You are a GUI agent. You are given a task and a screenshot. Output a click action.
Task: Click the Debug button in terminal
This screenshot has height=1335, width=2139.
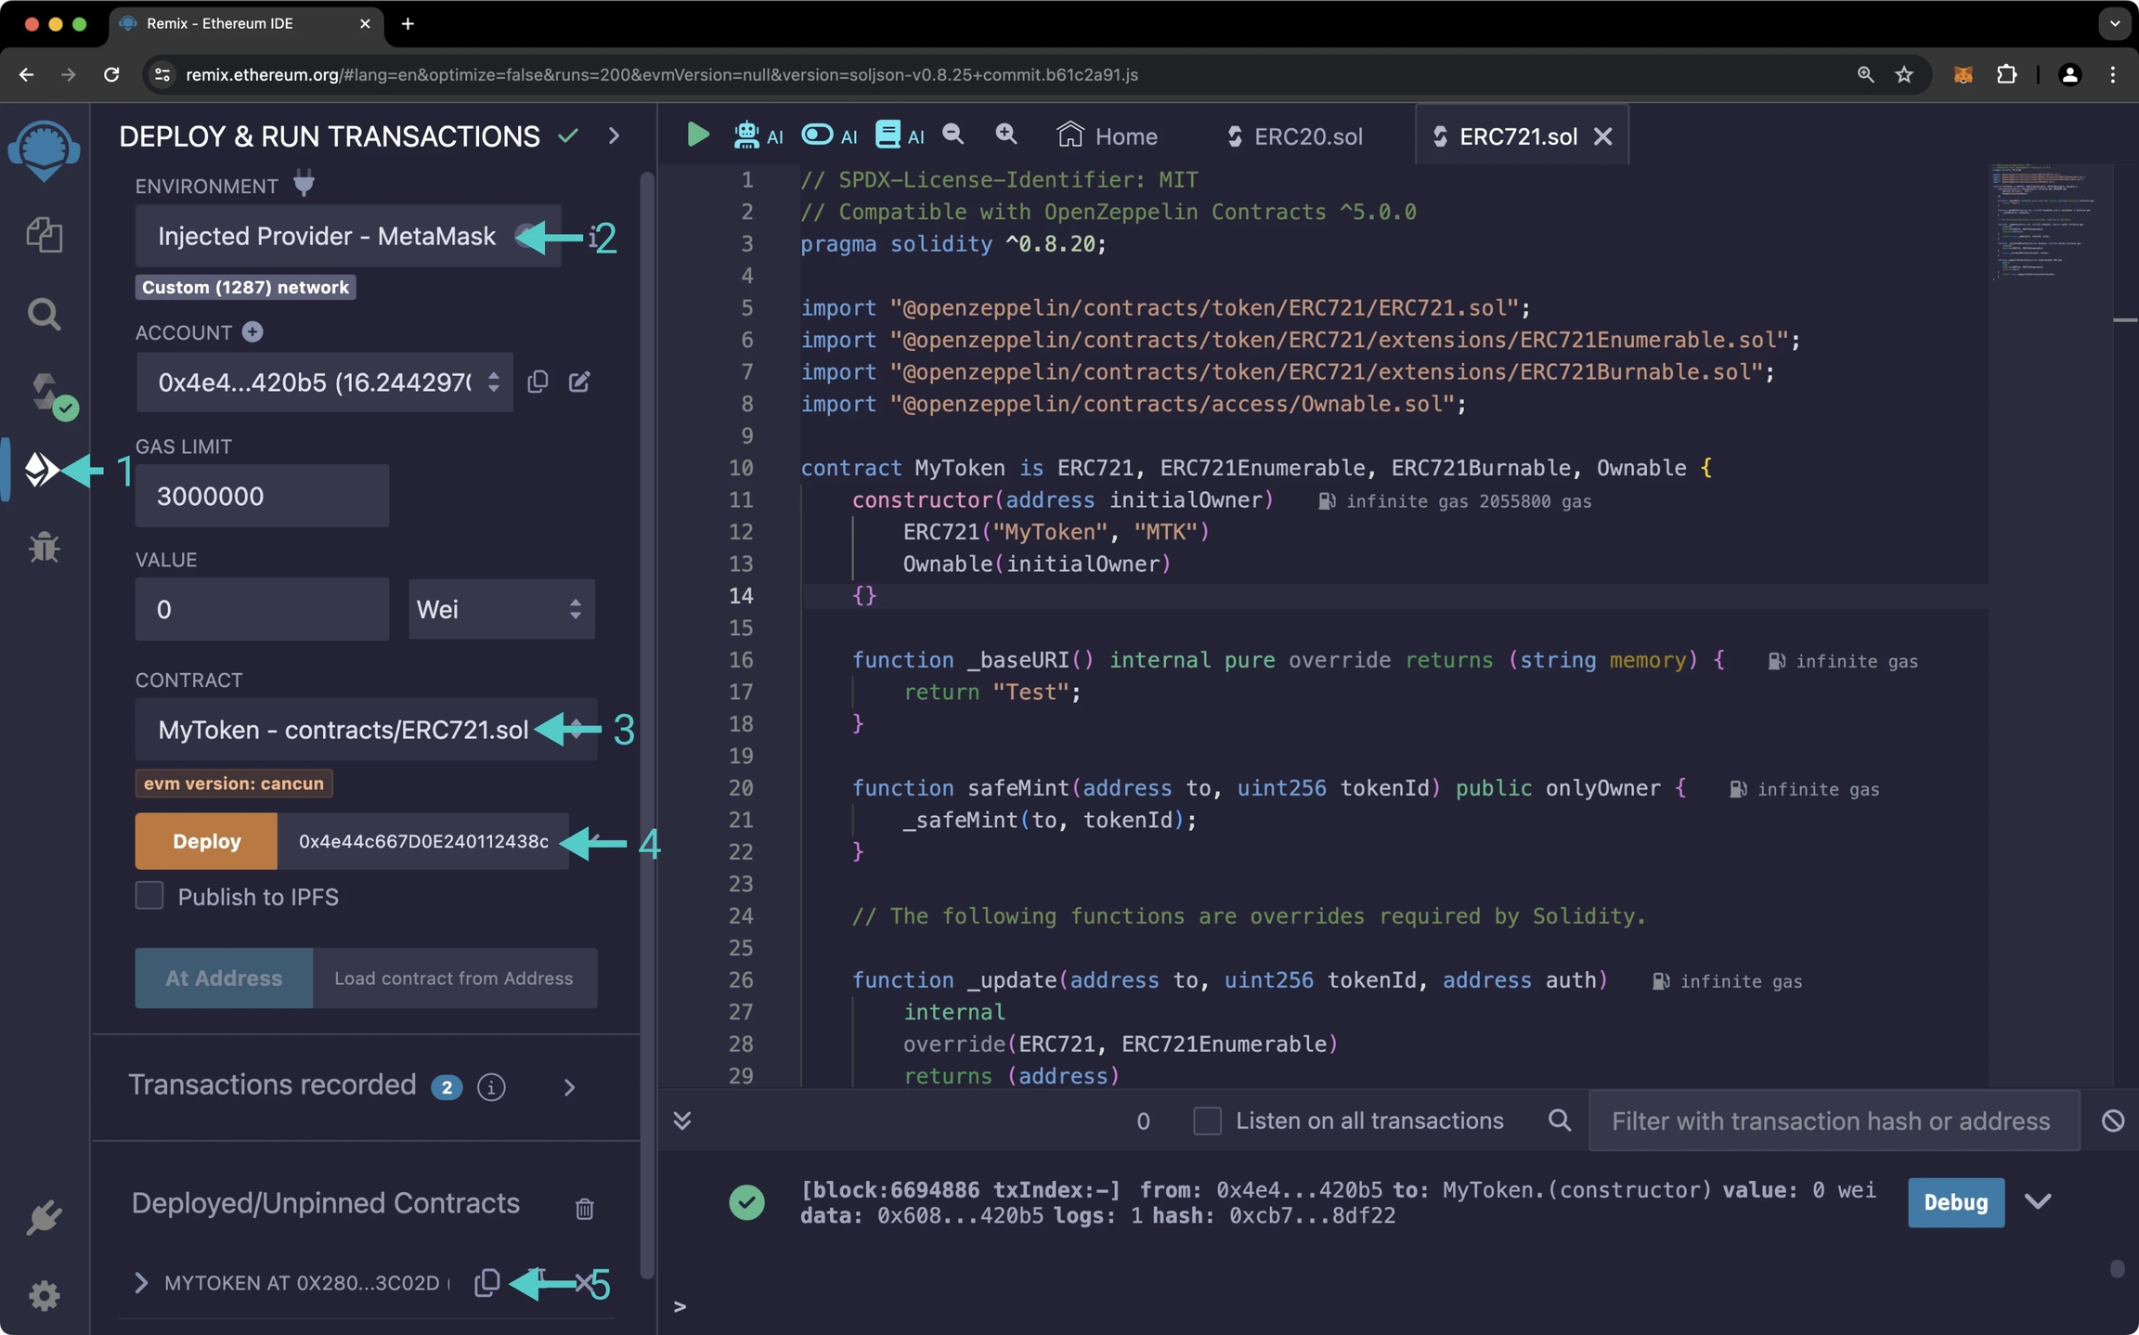(1955, 1202)
